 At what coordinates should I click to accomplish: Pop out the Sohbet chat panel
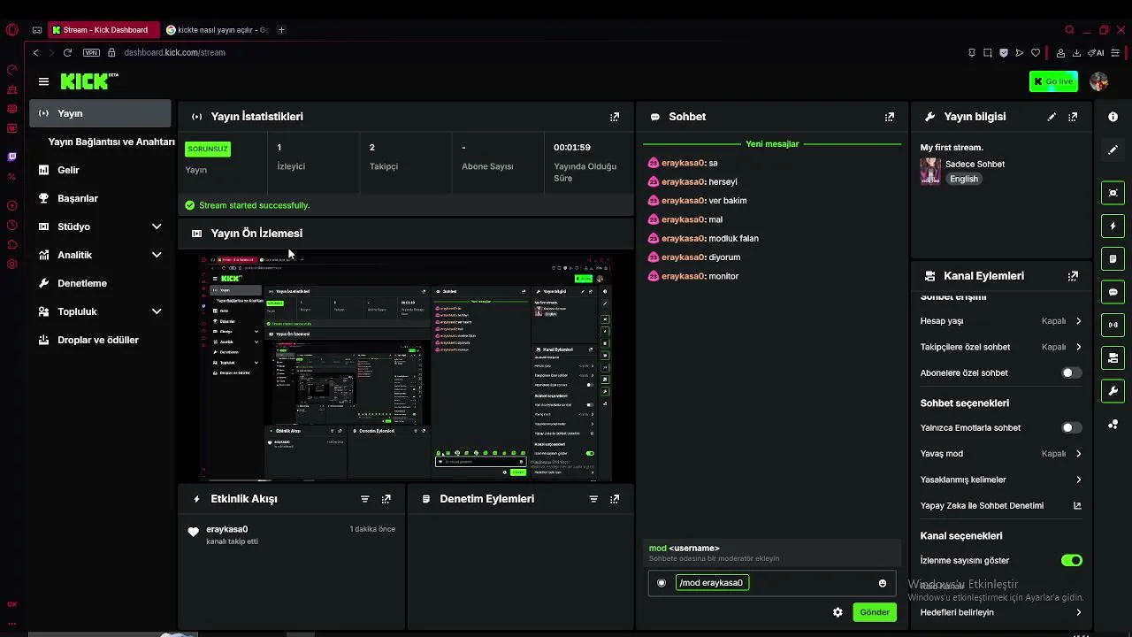[x=890, y=117]
